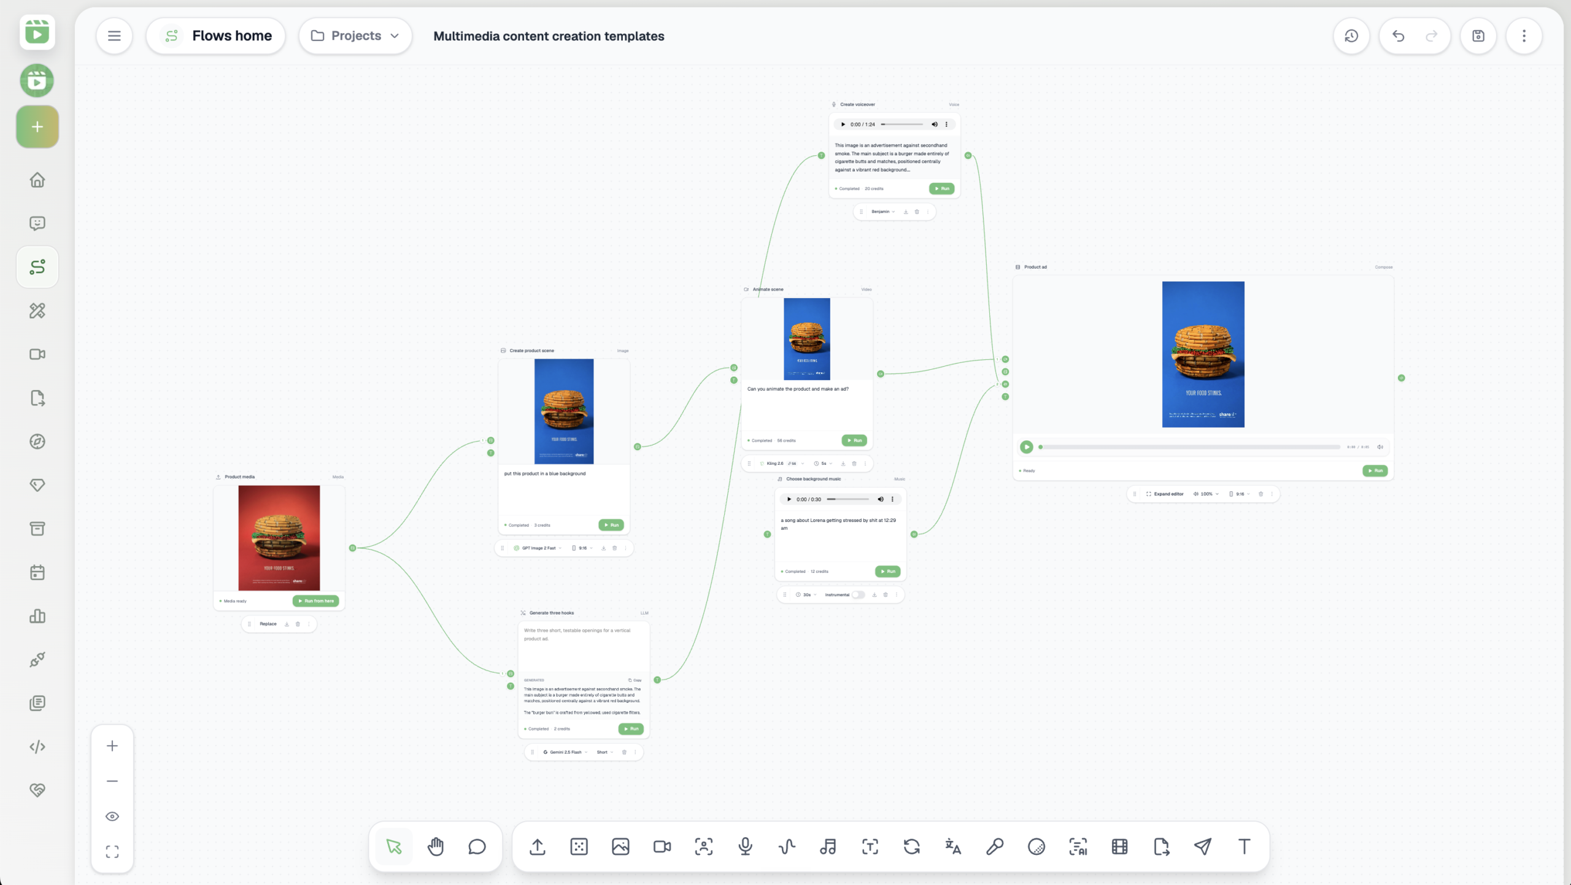The width and height of the screenshot is (1571, 885).
Task: Add the dice random node
Action: coord(579,847)
